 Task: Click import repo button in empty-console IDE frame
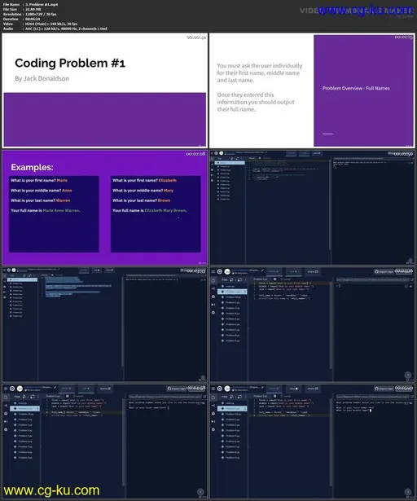click(x=384, y=271)
